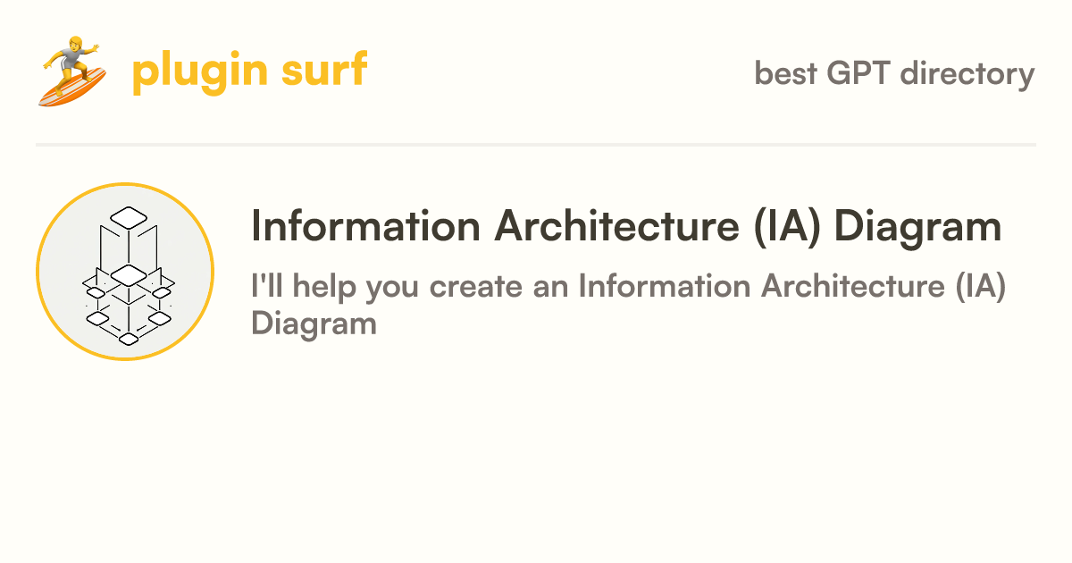Click the top diamond node in avatar
Screen dimensions: 1072x563
click(x=129, y=215)
